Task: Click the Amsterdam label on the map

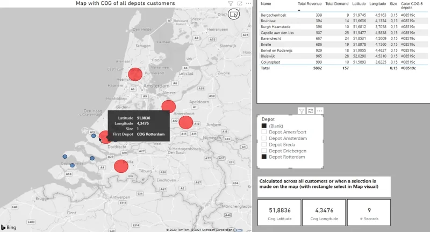Action: (x=156, y=86)
